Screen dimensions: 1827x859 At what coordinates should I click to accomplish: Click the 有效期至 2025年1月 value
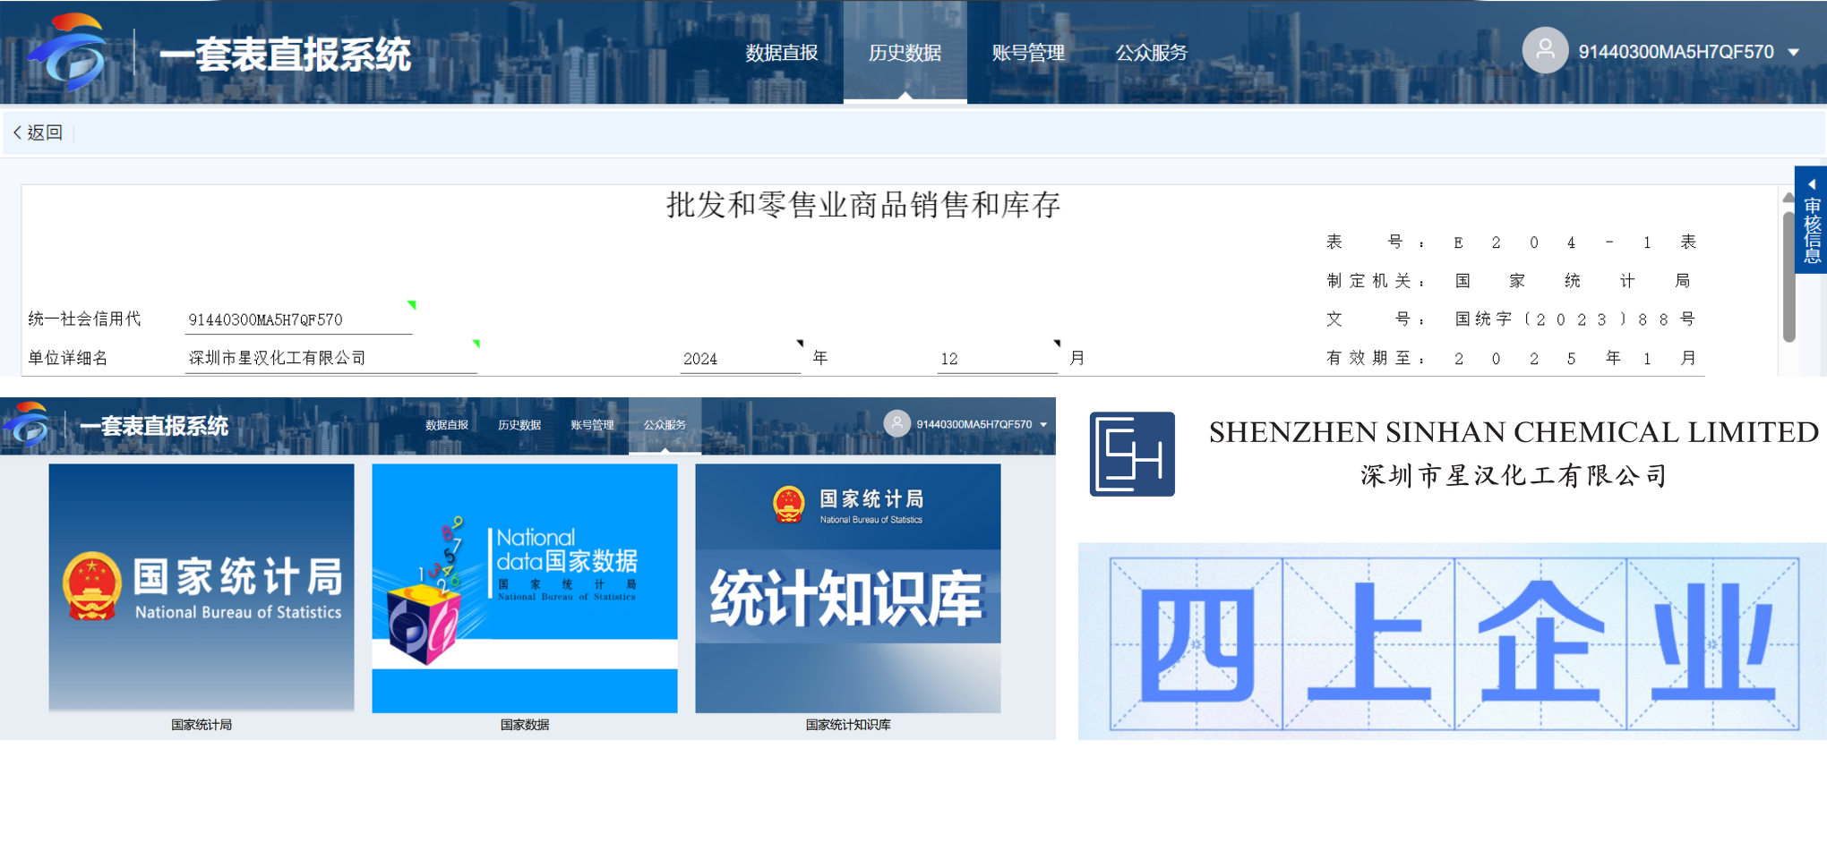[x=1574, y=358]
